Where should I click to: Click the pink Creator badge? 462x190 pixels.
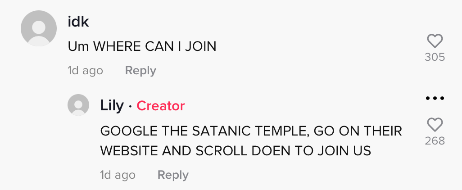(161, 106)
